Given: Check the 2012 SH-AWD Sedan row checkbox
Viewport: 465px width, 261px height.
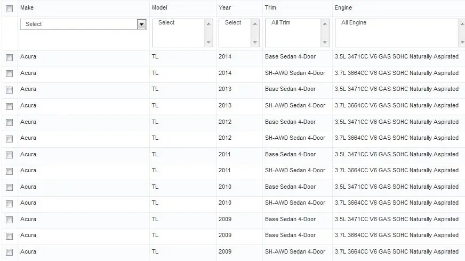Looking at the screenshot, I should coord(10,139).
